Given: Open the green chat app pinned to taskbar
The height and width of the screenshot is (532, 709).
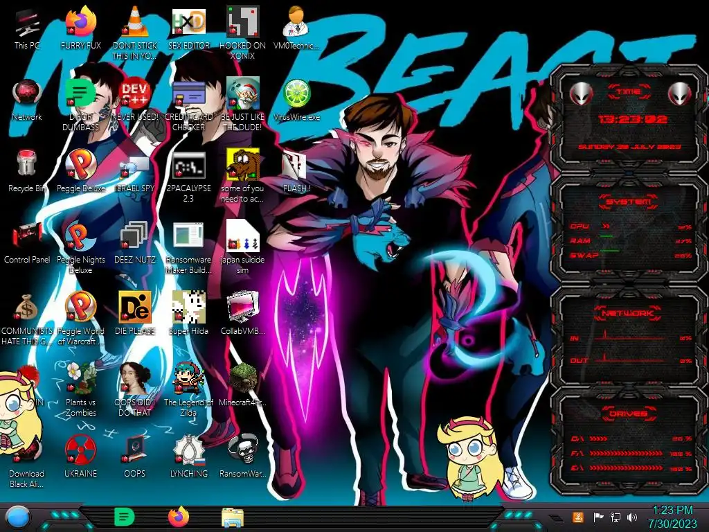Looking at the screenshot, I should pyautogui.click(x=125, y=517).
